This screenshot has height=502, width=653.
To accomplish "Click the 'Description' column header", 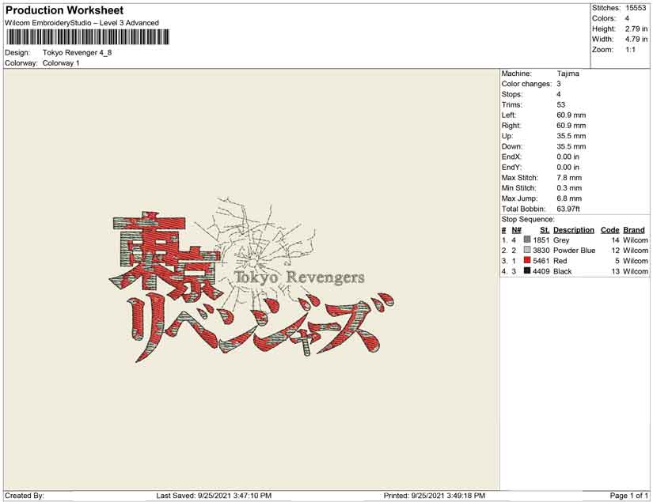I will click(x=574, y=230).
